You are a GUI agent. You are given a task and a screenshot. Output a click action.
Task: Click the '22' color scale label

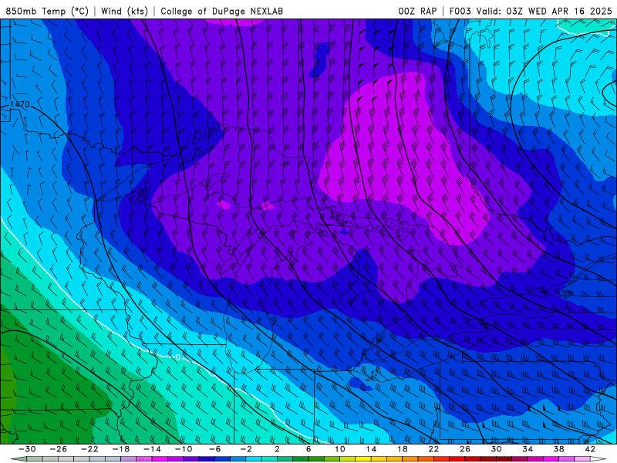coord(433,449)
